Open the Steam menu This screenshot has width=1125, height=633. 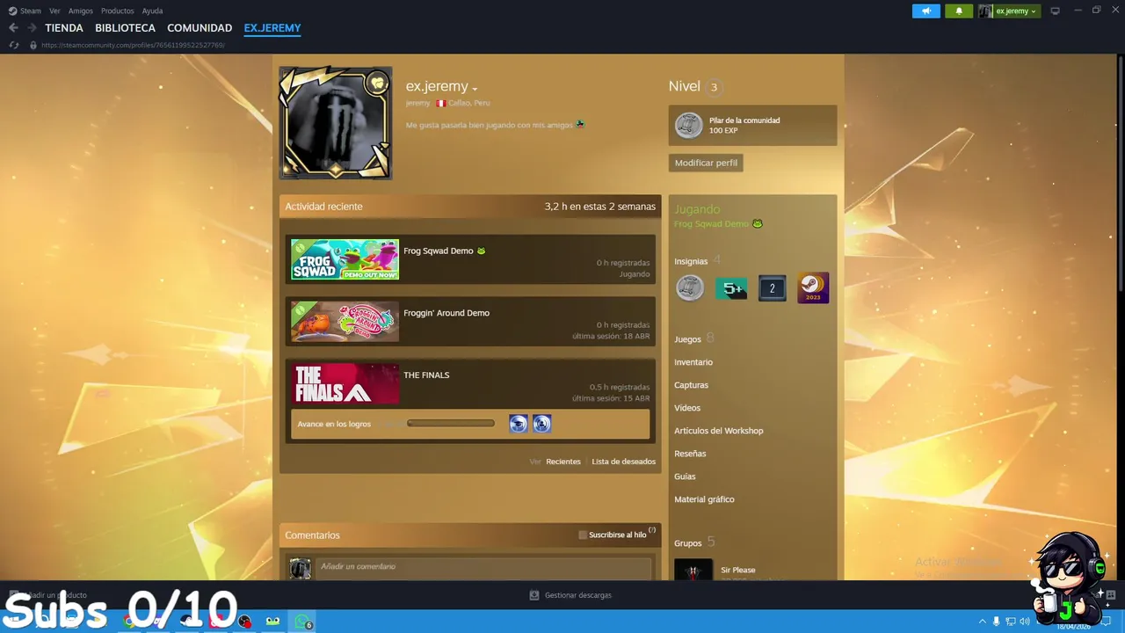25,11
